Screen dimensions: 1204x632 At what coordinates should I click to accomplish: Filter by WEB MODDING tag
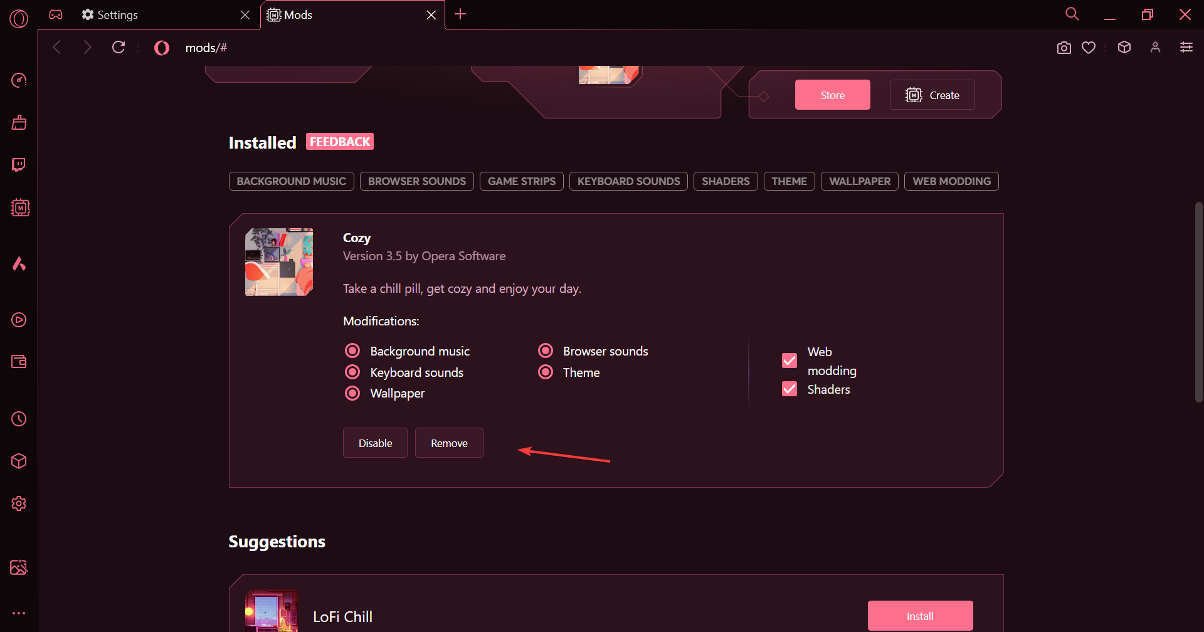951,181
